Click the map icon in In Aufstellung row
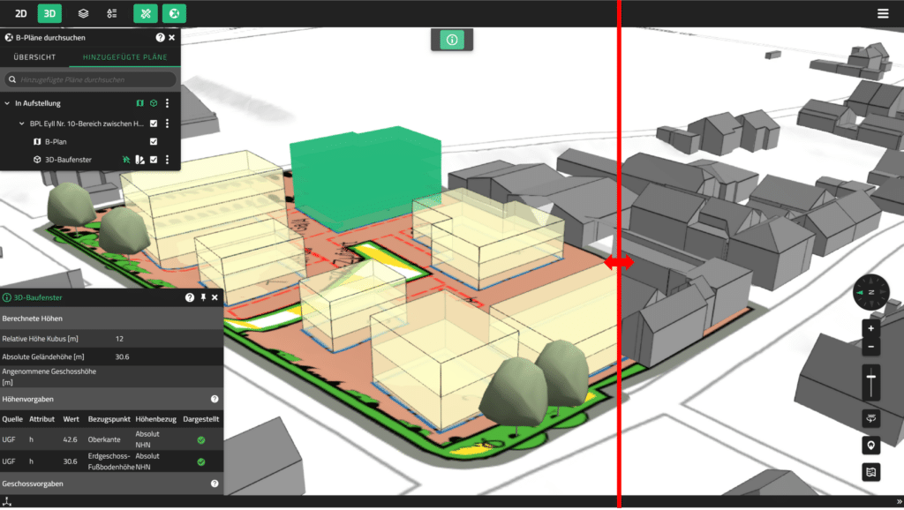The image size is (904, 510). click(139, 103)
